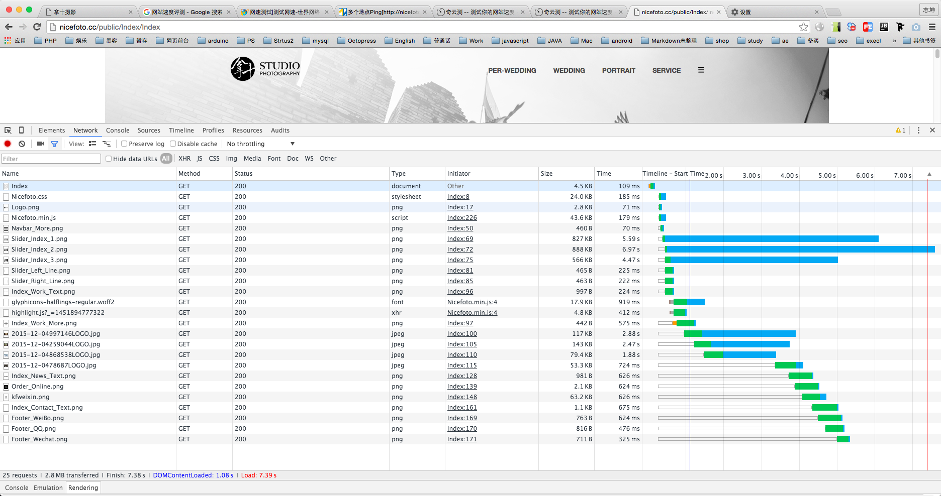
Task: Click the WEDDING navigation link
Action: click(x=569, y=70)
